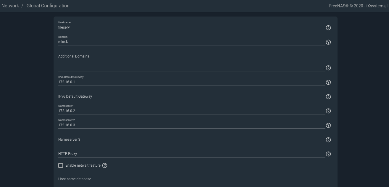Focus the Hostname field containing fileserv

pos(191,27)
